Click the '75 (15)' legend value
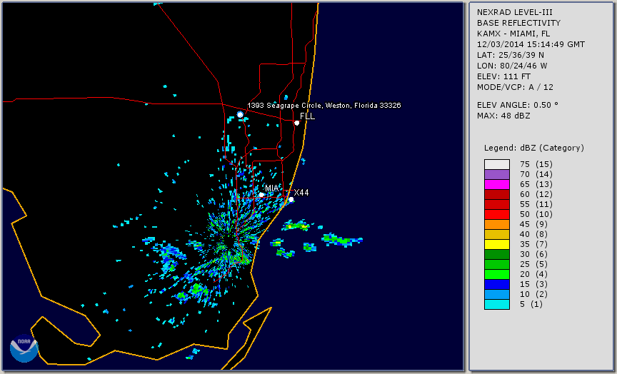617x374 pixels. tap(536, 164)
